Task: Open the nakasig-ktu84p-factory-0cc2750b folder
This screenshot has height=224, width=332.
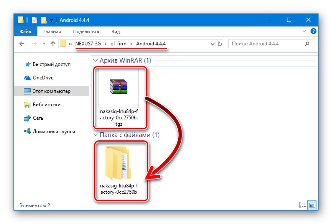Action: point(119,171)
